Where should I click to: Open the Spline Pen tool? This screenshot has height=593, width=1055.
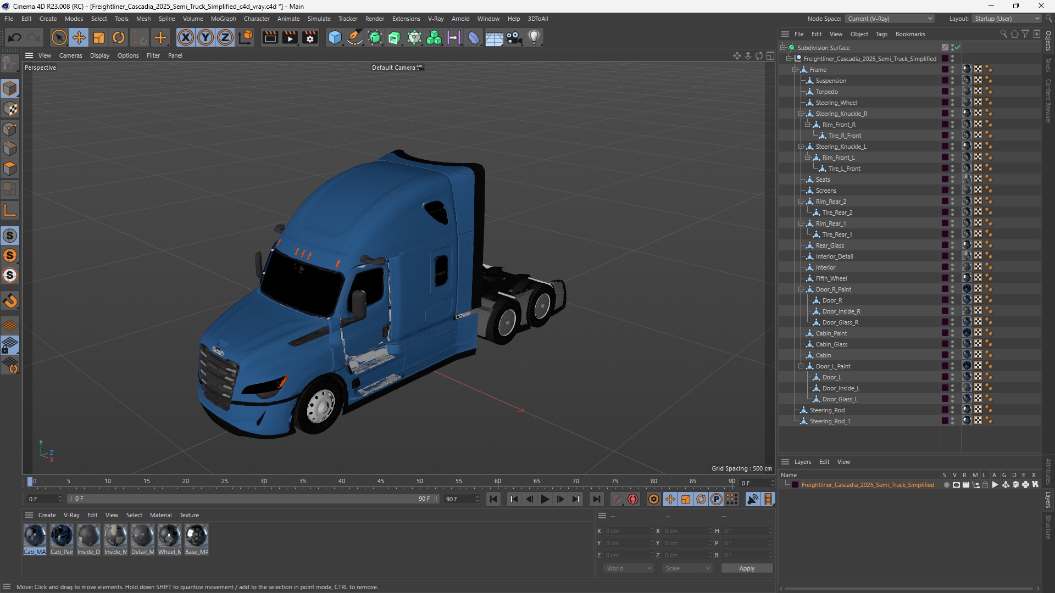tap(355, 37)
